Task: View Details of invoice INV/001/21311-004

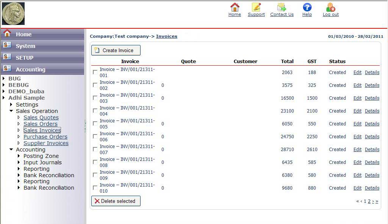Action: [x=372, y=111]
